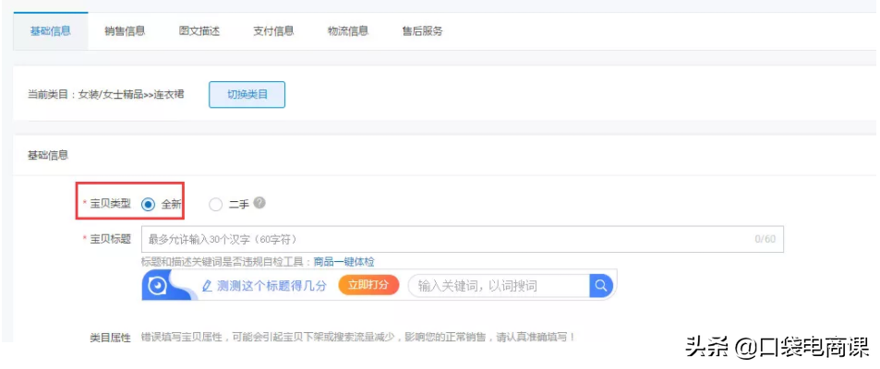Click the 0/60 character counter
The image size is (880, 369).
click(x=765, y=240)
